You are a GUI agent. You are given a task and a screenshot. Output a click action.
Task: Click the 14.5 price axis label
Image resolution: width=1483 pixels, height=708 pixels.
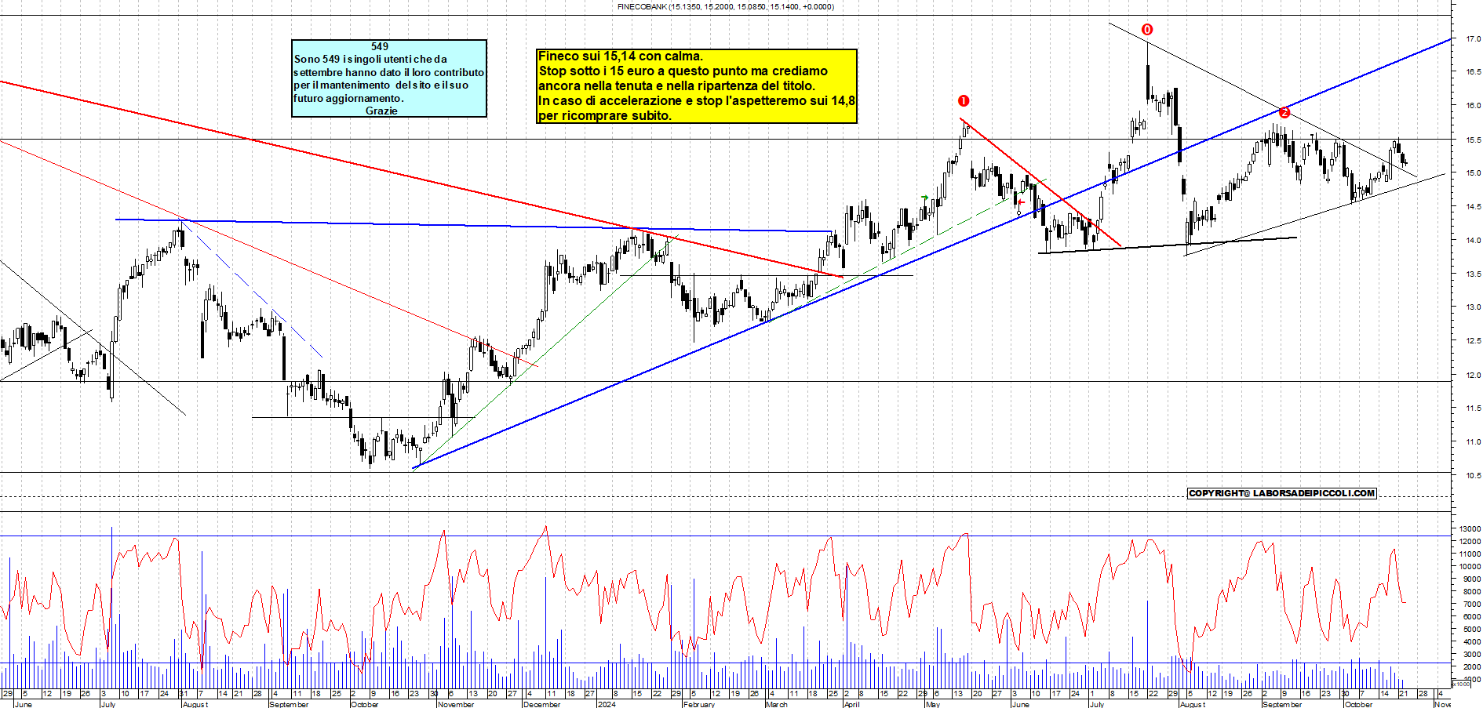click(x=1473, y=206)
